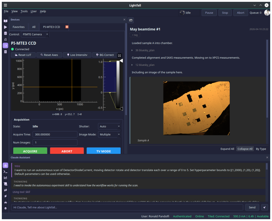272x221 pixels.
Task: Click the lower triangle handle on the histogram LUT
Action: [121, 109]
